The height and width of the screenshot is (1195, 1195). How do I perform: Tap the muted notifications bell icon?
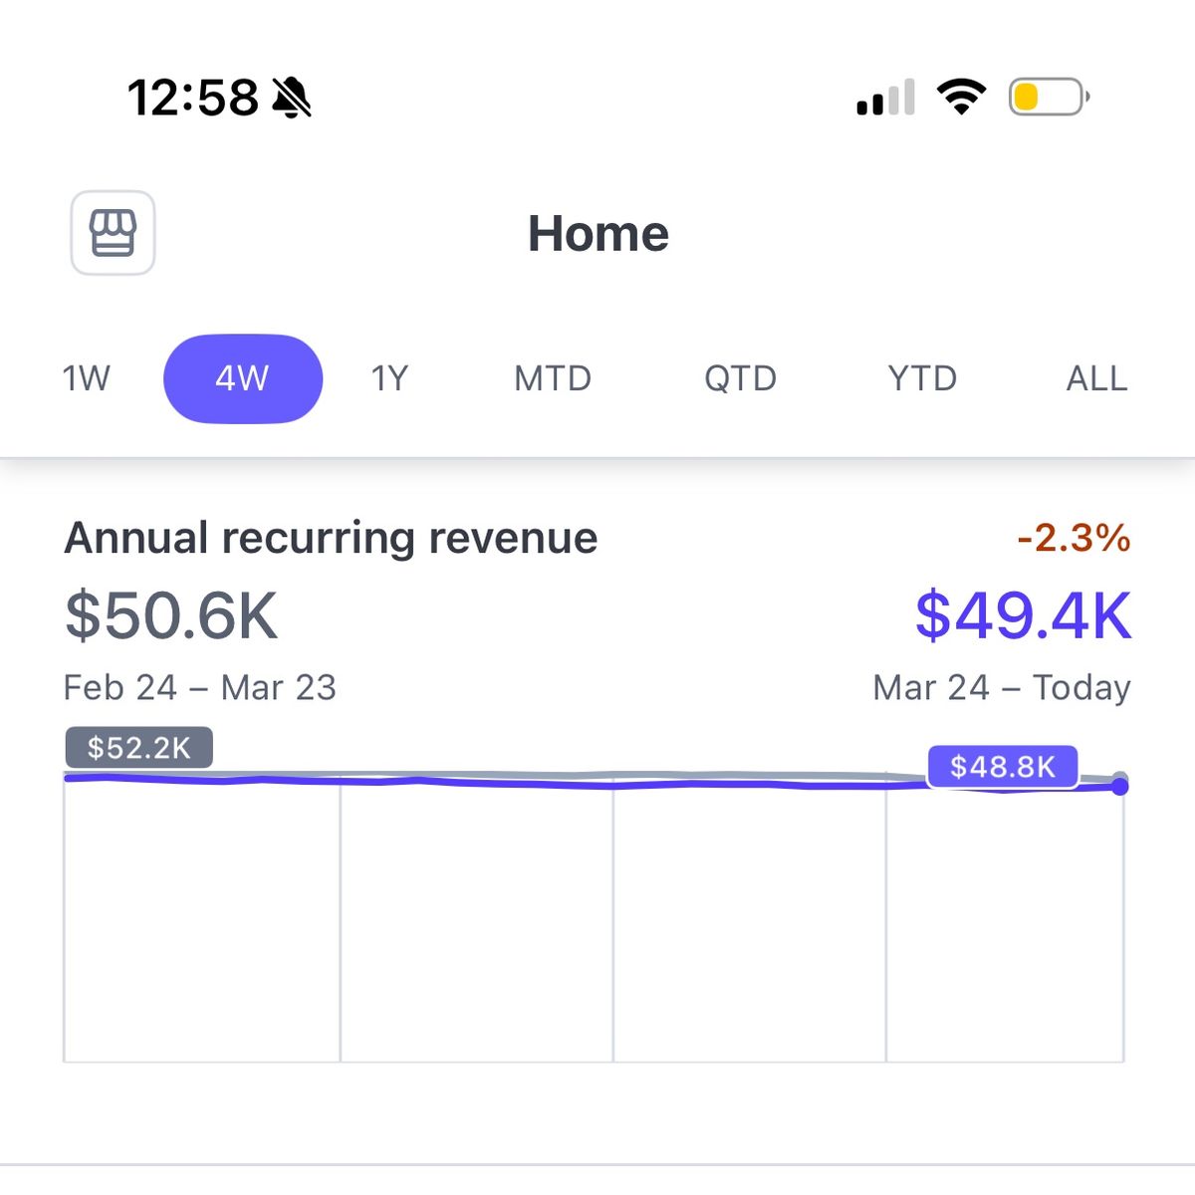(290, 97)
